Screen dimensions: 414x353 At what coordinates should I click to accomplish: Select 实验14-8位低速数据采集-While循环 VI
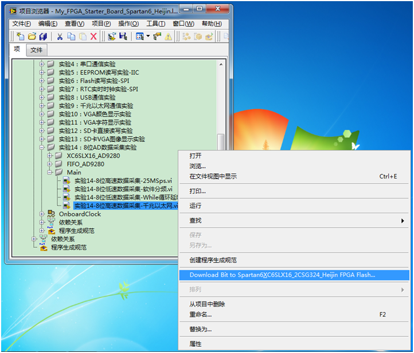click(126, 197)
